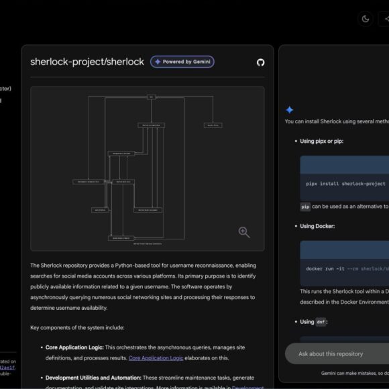Click the Key components of the system text
This screenshot has height=389, width=389.
77,328
